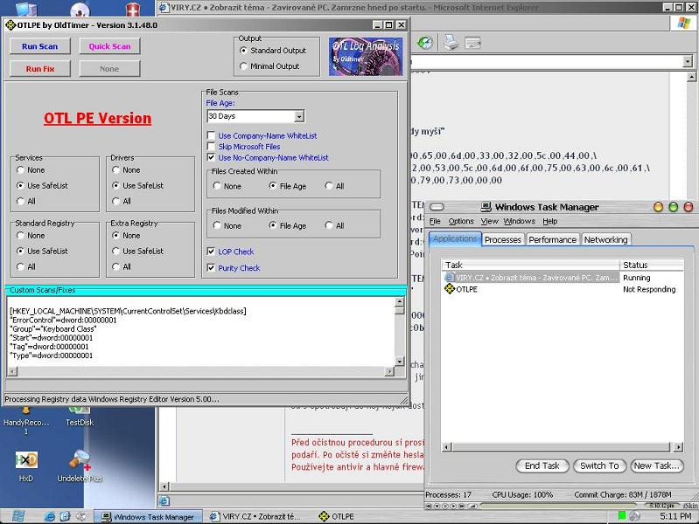
Task: Click the OTLPE taskbar button
Action: 337,516
